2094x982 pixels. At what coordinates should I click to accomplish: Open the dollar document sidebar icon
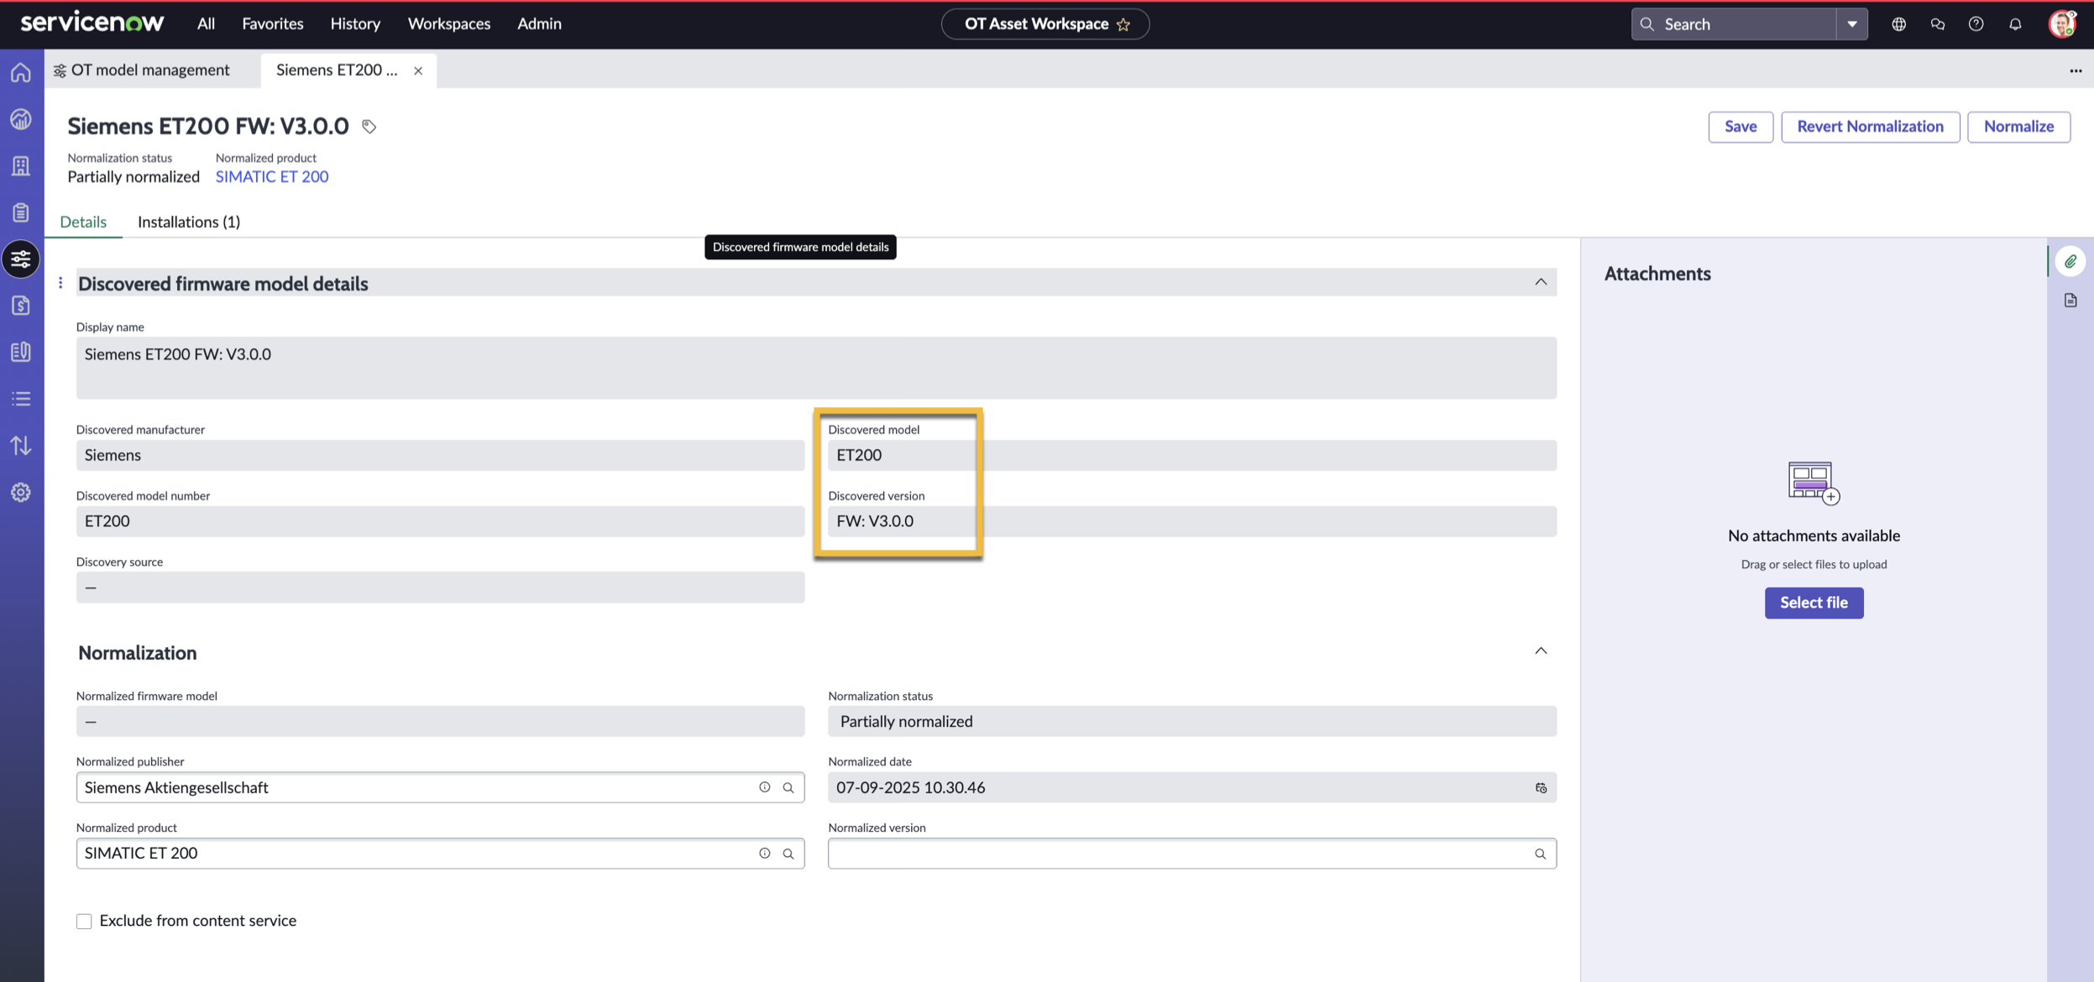coord(21,306)
